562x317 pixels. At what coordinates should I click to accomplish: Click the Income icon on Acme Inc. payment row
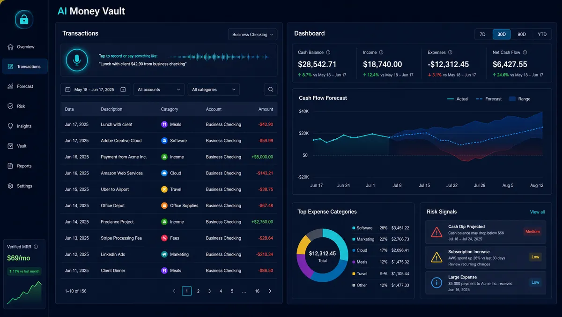point(164,157)
